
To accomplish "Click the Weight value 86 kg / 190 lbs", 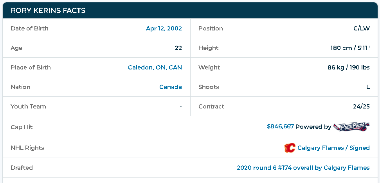I will pyautogui.click(x=348, y=67).
